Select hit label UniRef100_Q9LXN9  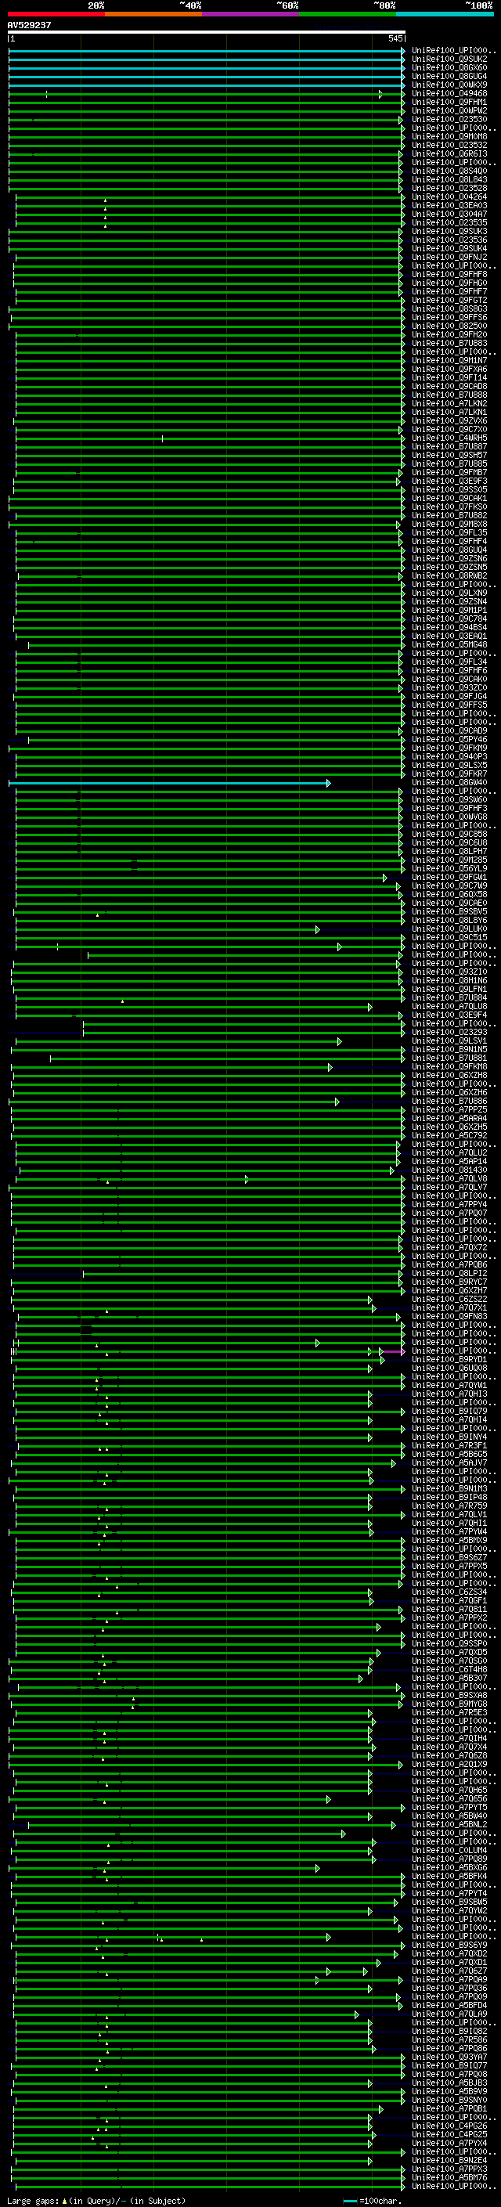[x=449, y=593]
